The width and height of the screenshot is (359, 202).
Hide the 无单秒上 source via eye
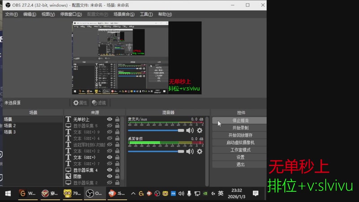click(109, 119)
